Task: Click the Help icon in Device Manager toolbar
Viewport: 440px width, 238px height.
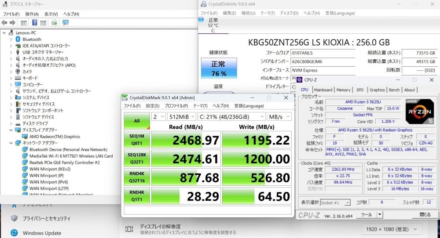Action: [x=34, y=22]
